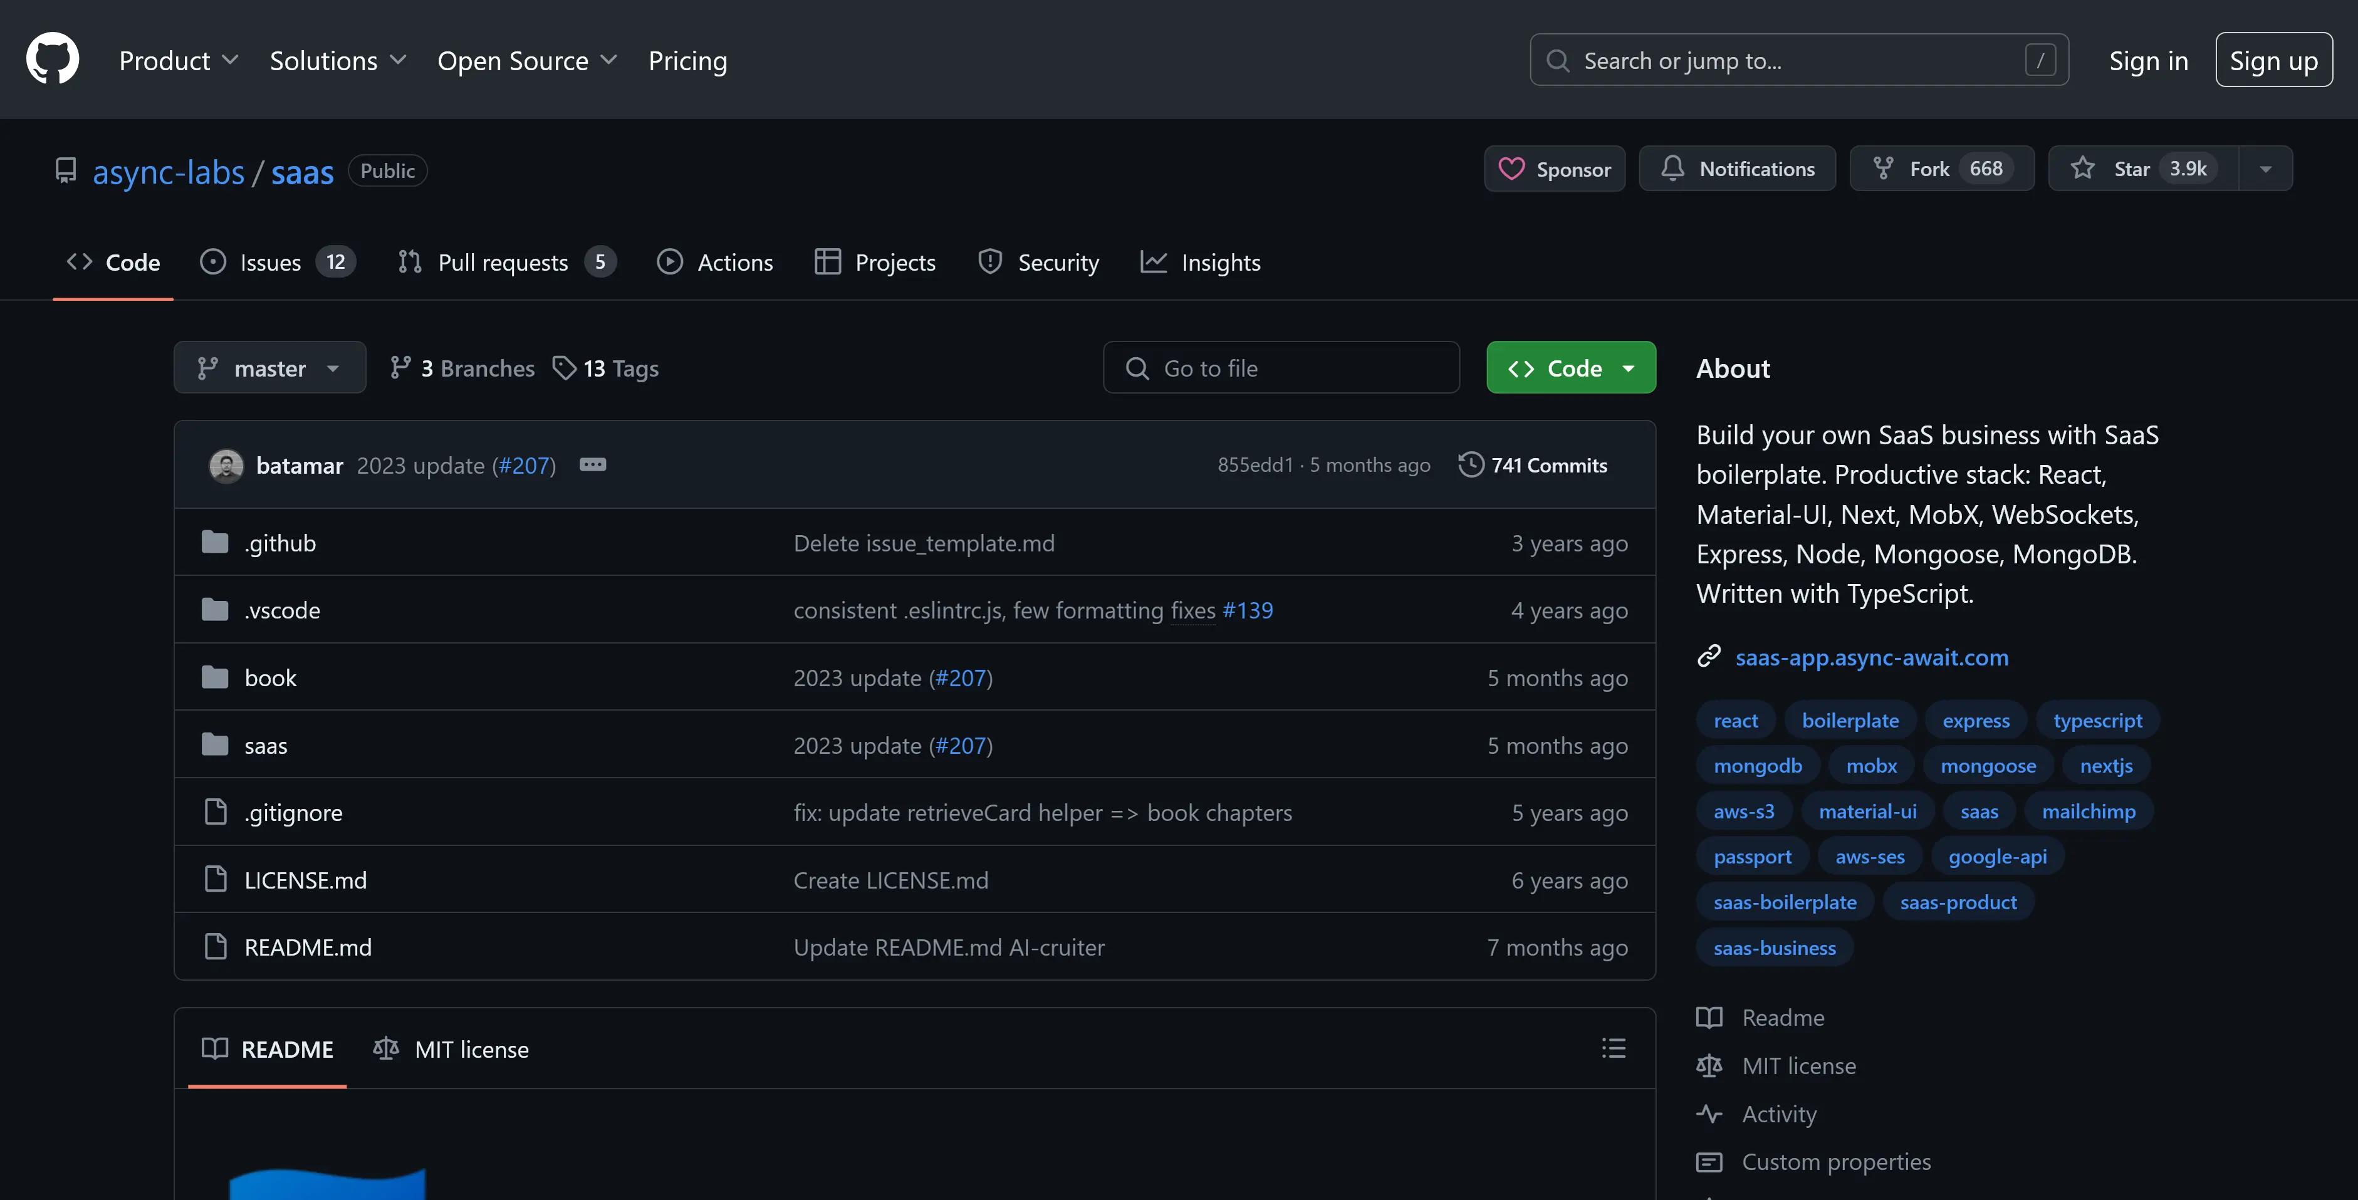Click the google-api topic tag
Viewport: 2358px width, 1200px height.
pyautogui.click(x=1996, y=856)
